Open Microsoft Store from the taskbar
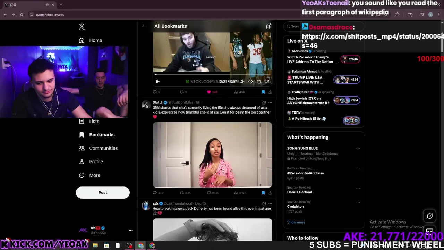The image size is (444, 250). [106, 245]
